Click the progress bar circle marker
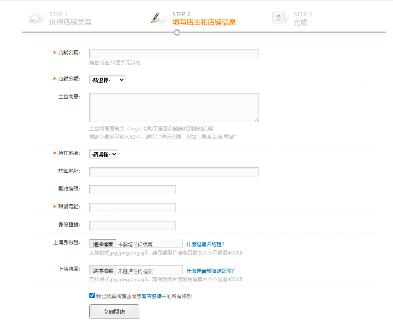The image size is (393, 323). 177,32
